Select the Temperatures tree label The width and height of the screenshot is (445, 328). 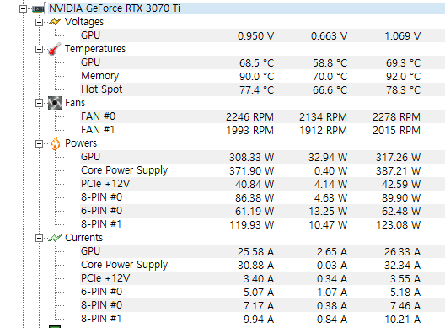click(x=95, y=49)
